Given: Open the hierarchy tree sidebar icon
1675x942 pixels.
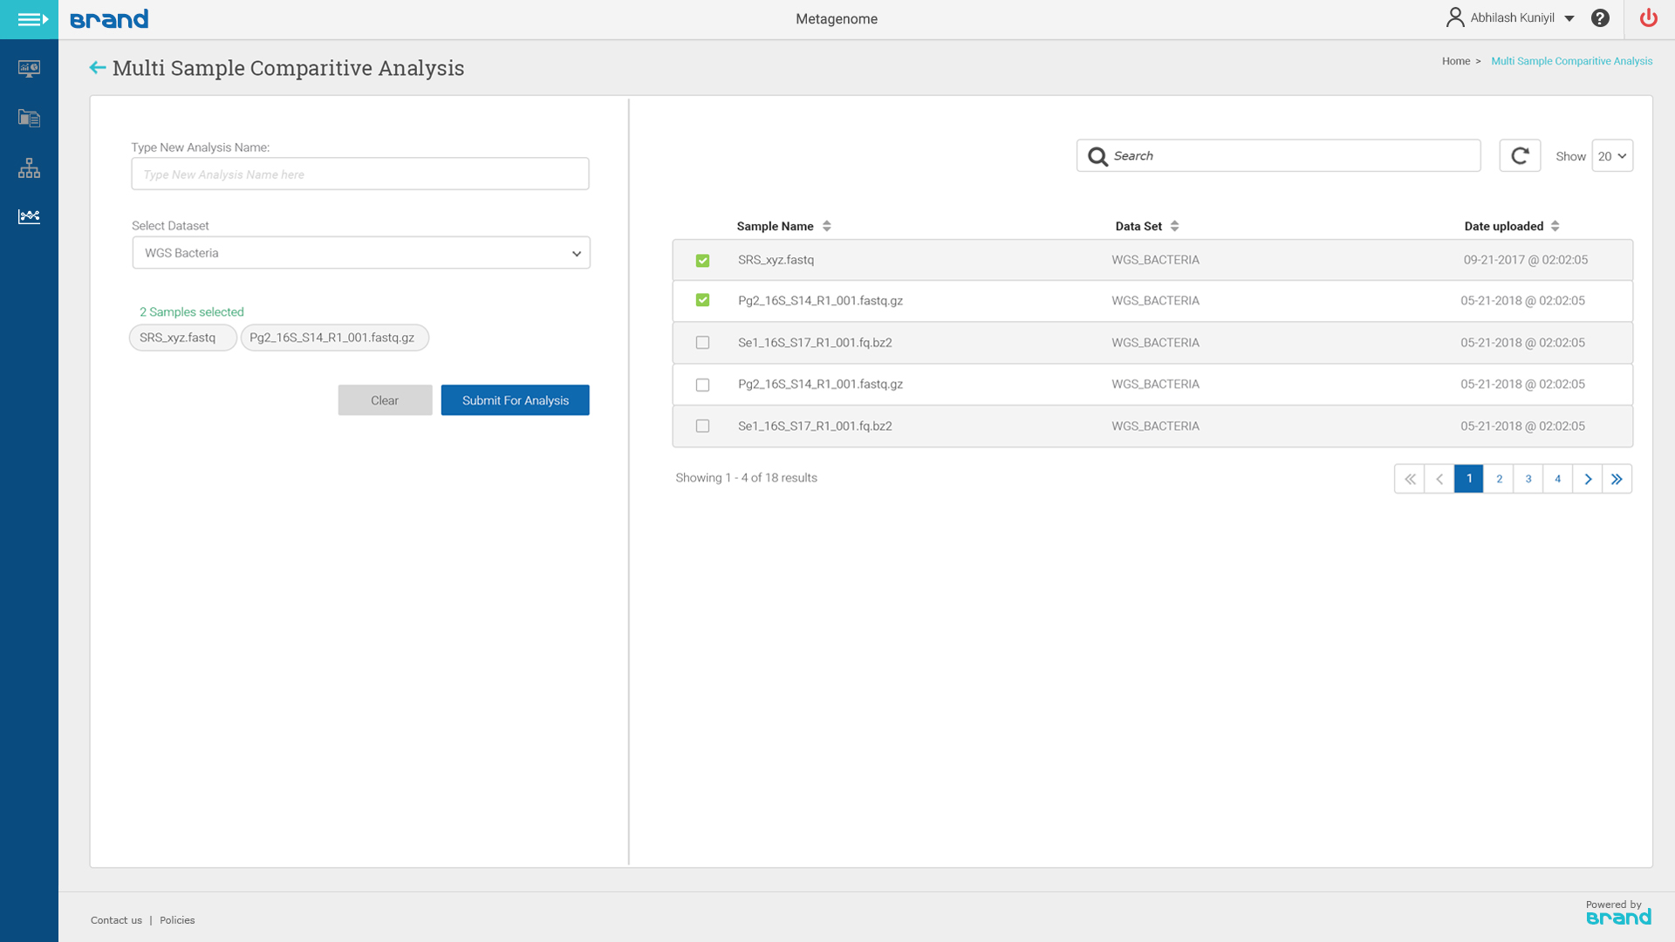Looking at the screenshot, I should pyautogui.click(x=29, y=168).
